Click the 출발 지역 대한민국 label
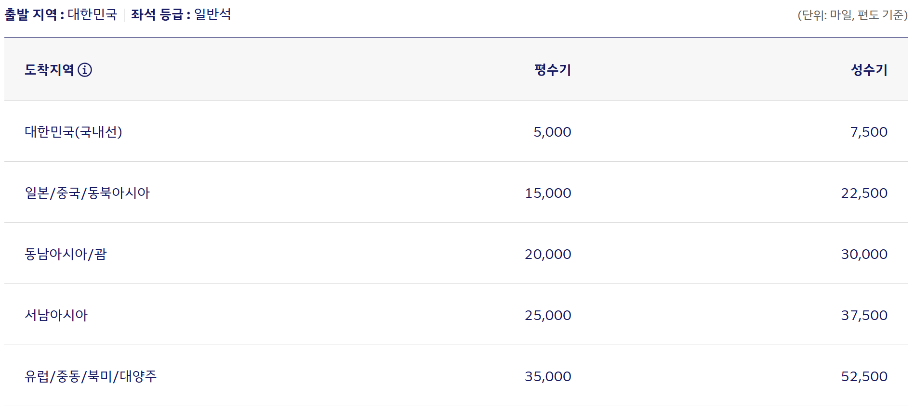Image resolution: width=915 pixels, height=411 pixels. pos(61,14)
